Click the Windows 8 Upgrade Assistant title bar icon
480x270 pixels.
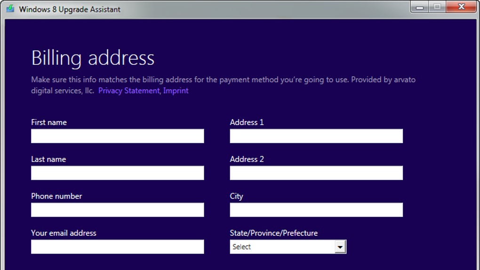click(x=10, y=9)
